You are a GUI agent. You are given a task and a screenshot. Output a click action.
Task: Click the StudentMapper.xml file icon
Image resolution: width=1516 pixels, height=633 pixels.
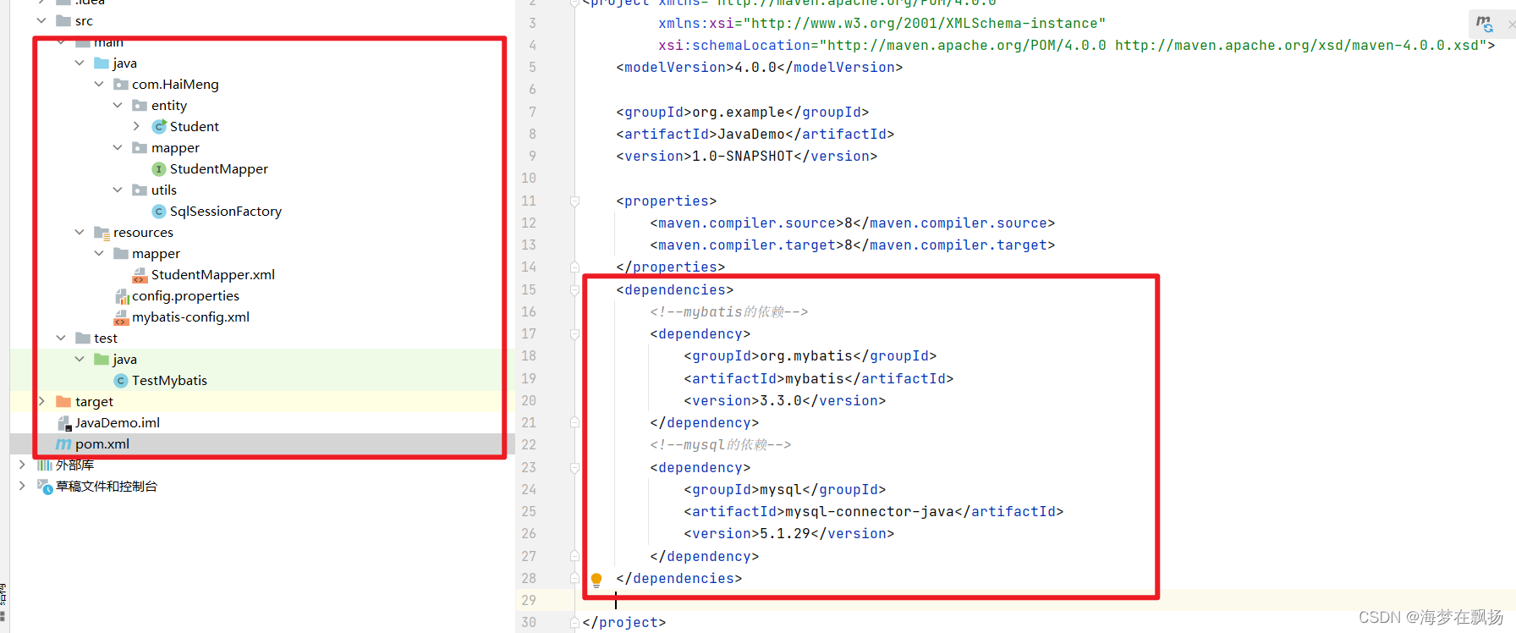pos(140,275)
